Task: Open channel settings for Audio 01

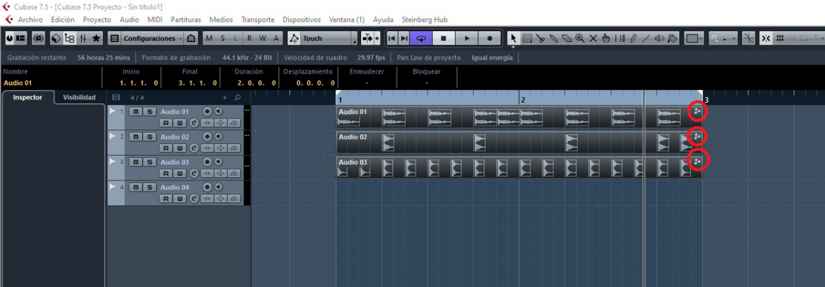Action: click(x=193, y=122)
